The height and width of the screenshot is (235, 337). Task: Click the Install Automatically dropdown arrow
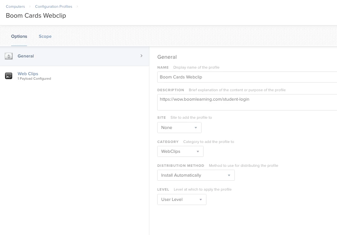(229, 175)
